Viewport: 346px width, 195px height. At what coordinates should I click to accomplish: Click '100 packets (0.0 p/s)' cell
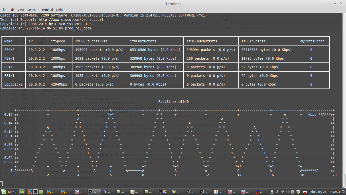208,58
